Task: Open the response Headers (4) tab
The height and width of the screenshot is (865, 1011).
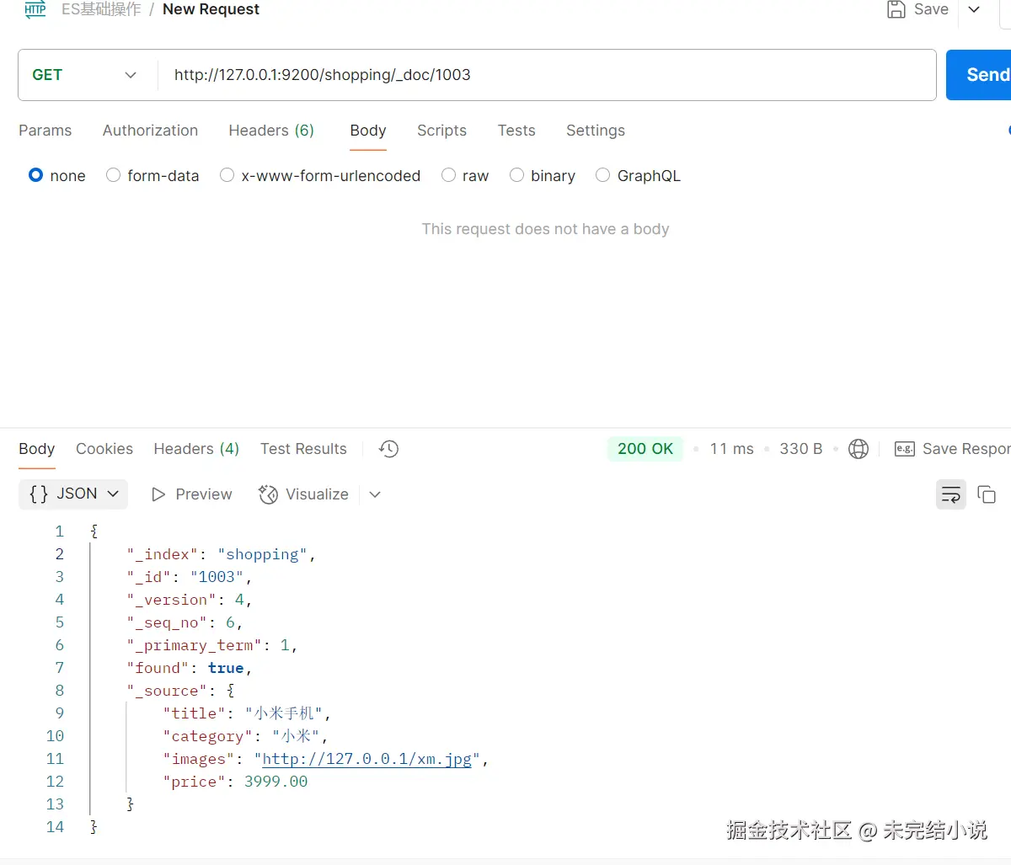Action: coord(196,449)
